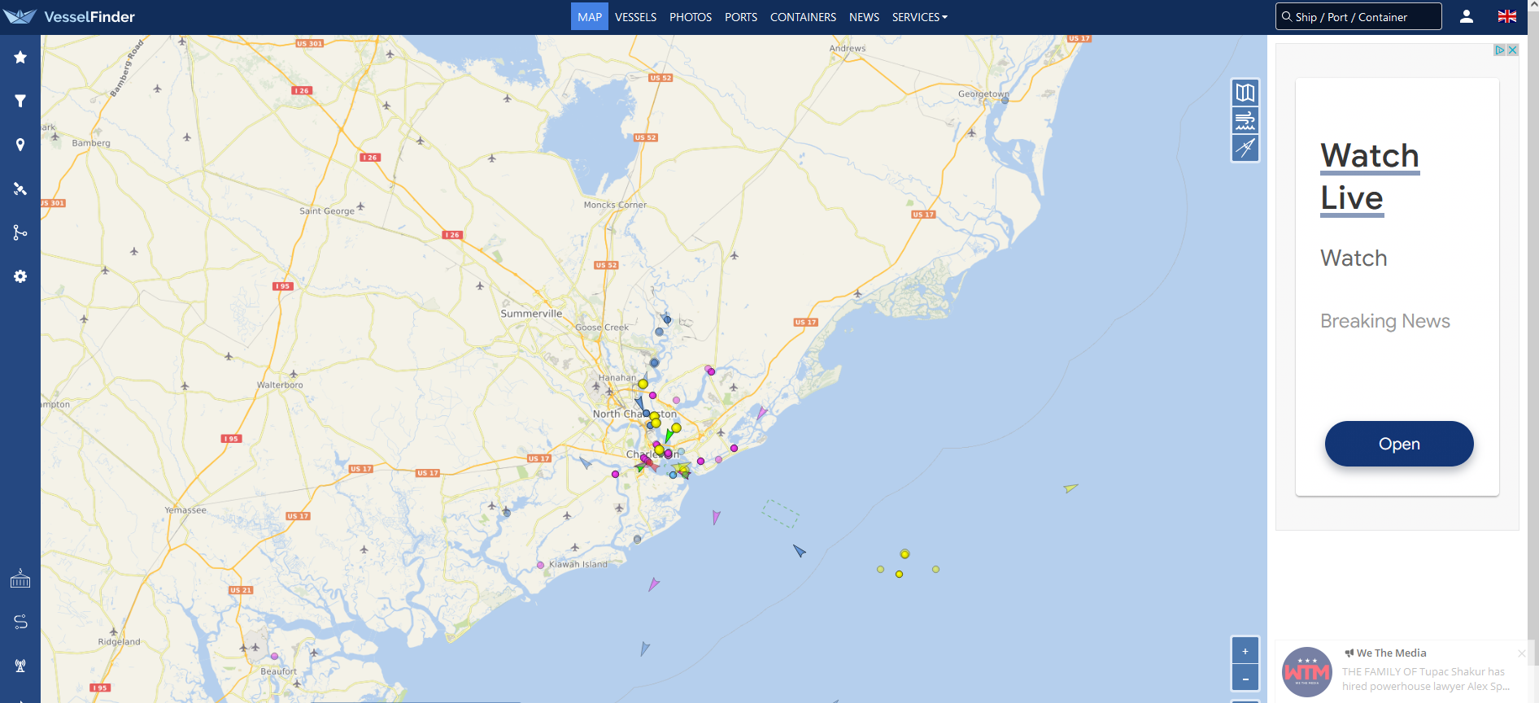The image size is (1539, 703).
Task: Click the Andrews town label
Action: (x=848, y=49)
